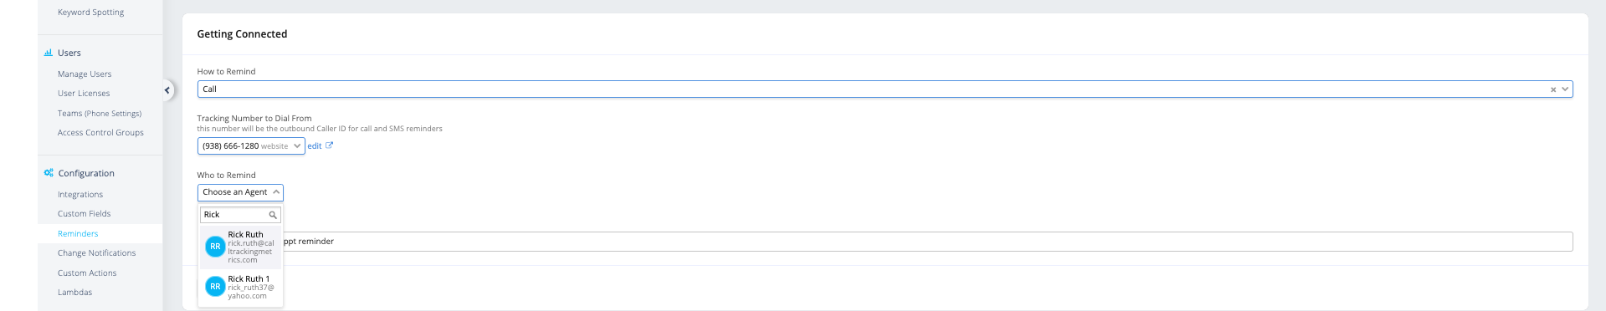The height and width of the screenshot is (311, 1606).
Task: Go to Custom Actions page
Action: [x=87, y=273]
